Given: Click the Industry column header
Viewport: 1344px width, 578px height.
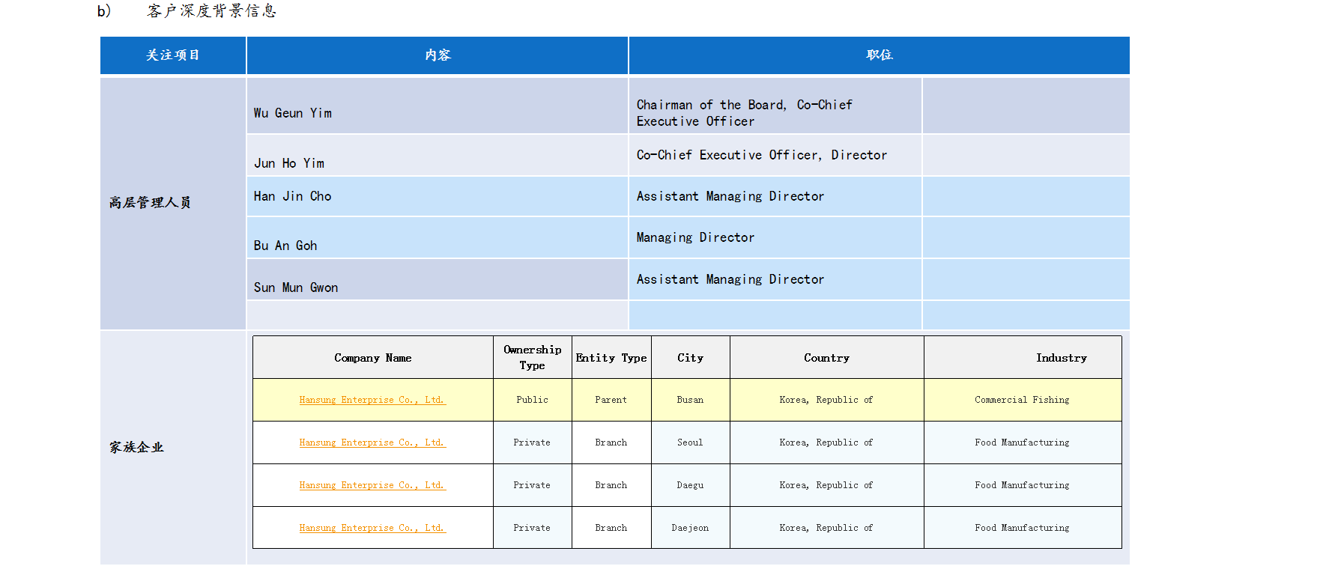Looking at the screenshot, I should coord(1023,358).
